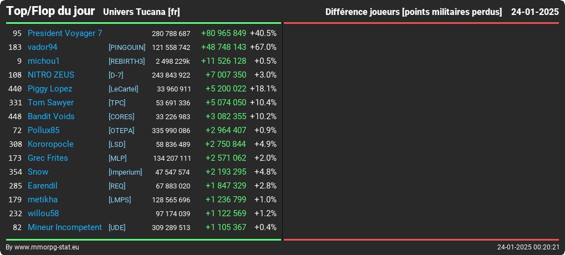Click player name Tom Sawyer

pyautogui.click(x=50, y=103)
